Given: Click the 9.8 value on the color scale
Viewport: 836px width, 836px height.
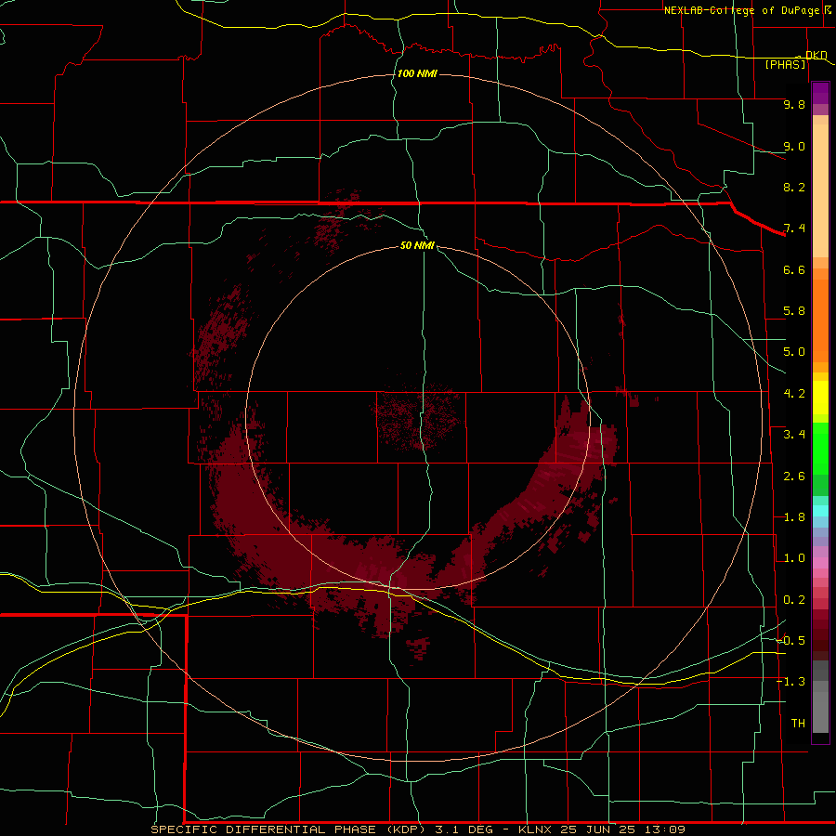Looking at the screenshot, I should coord(794,104).
